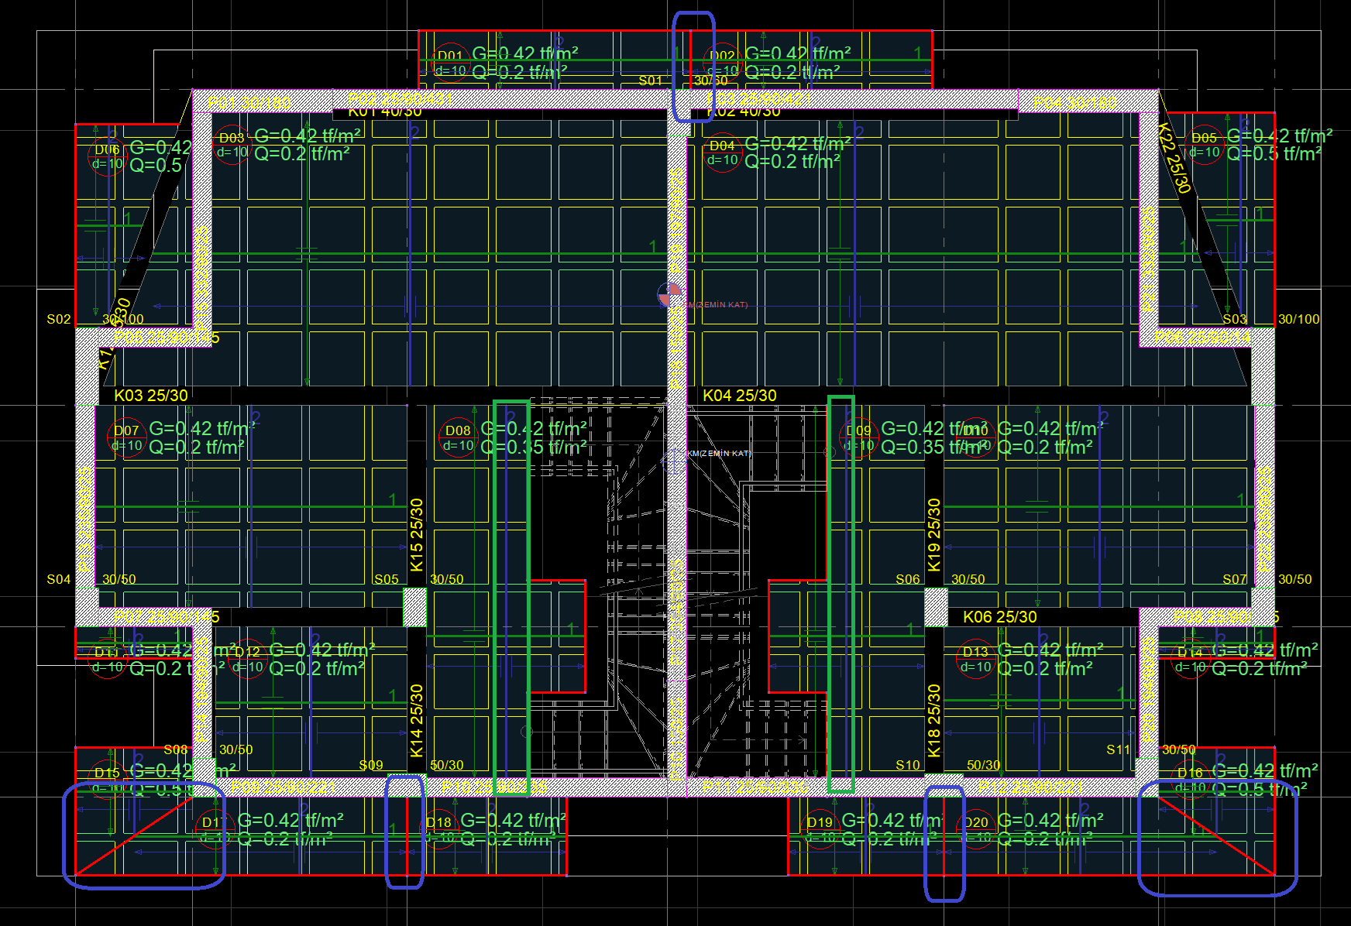Select the D04 slab marker circle
Viewport: 1351px width, 926px height.
(x=722, y=152)
